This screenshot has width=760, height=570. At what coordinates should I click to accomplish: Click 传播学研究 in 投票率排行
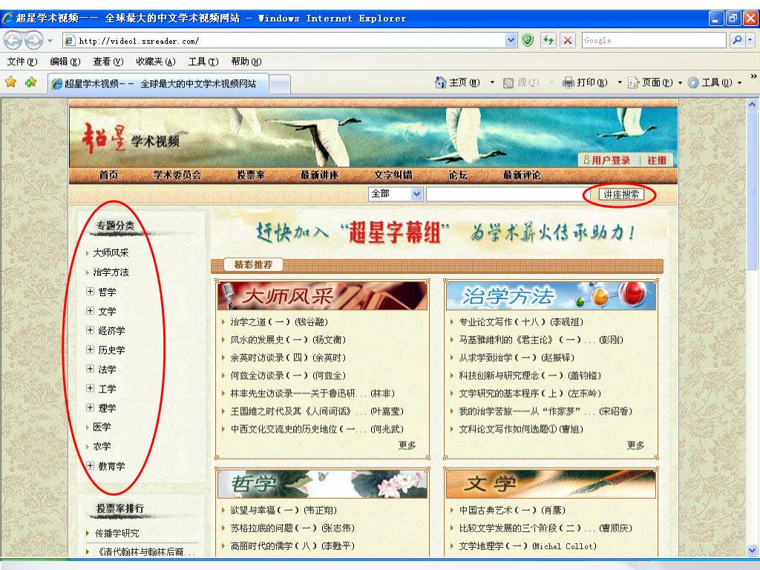tap(117, 533)
